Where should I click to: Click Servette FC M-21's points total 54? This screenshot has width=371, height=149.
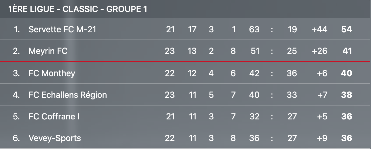click(346, 30)
